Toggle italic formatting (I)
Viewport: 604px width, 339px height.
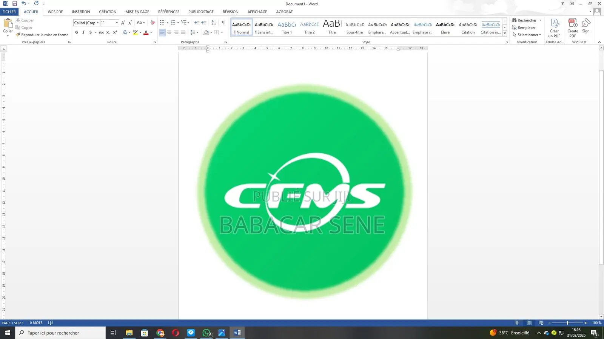[x=83, y=32]
